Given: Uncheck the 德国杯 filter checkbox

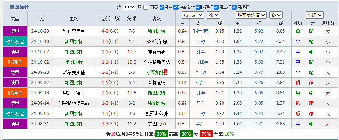Looking at the screenshot, I should coord(216,7).
